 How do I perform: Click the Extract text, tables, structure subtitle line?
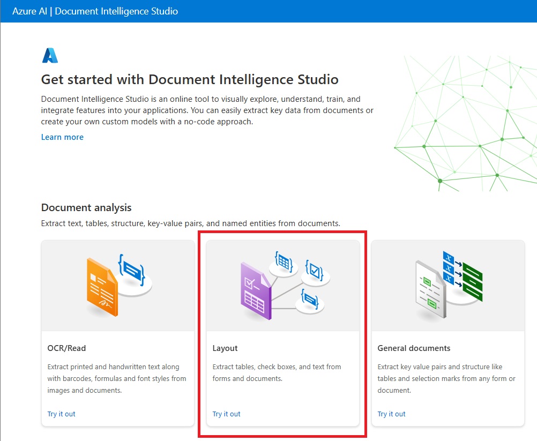coord(190,223)
